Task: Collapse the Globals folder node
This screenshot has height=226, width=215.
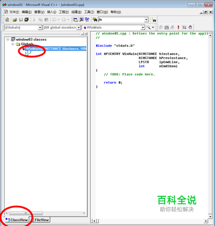Action: 13,44
